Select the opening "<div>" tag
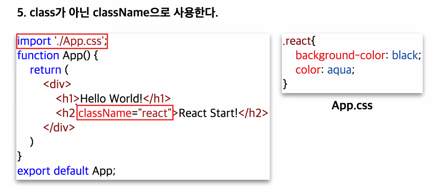 click(x=57, y=85)
